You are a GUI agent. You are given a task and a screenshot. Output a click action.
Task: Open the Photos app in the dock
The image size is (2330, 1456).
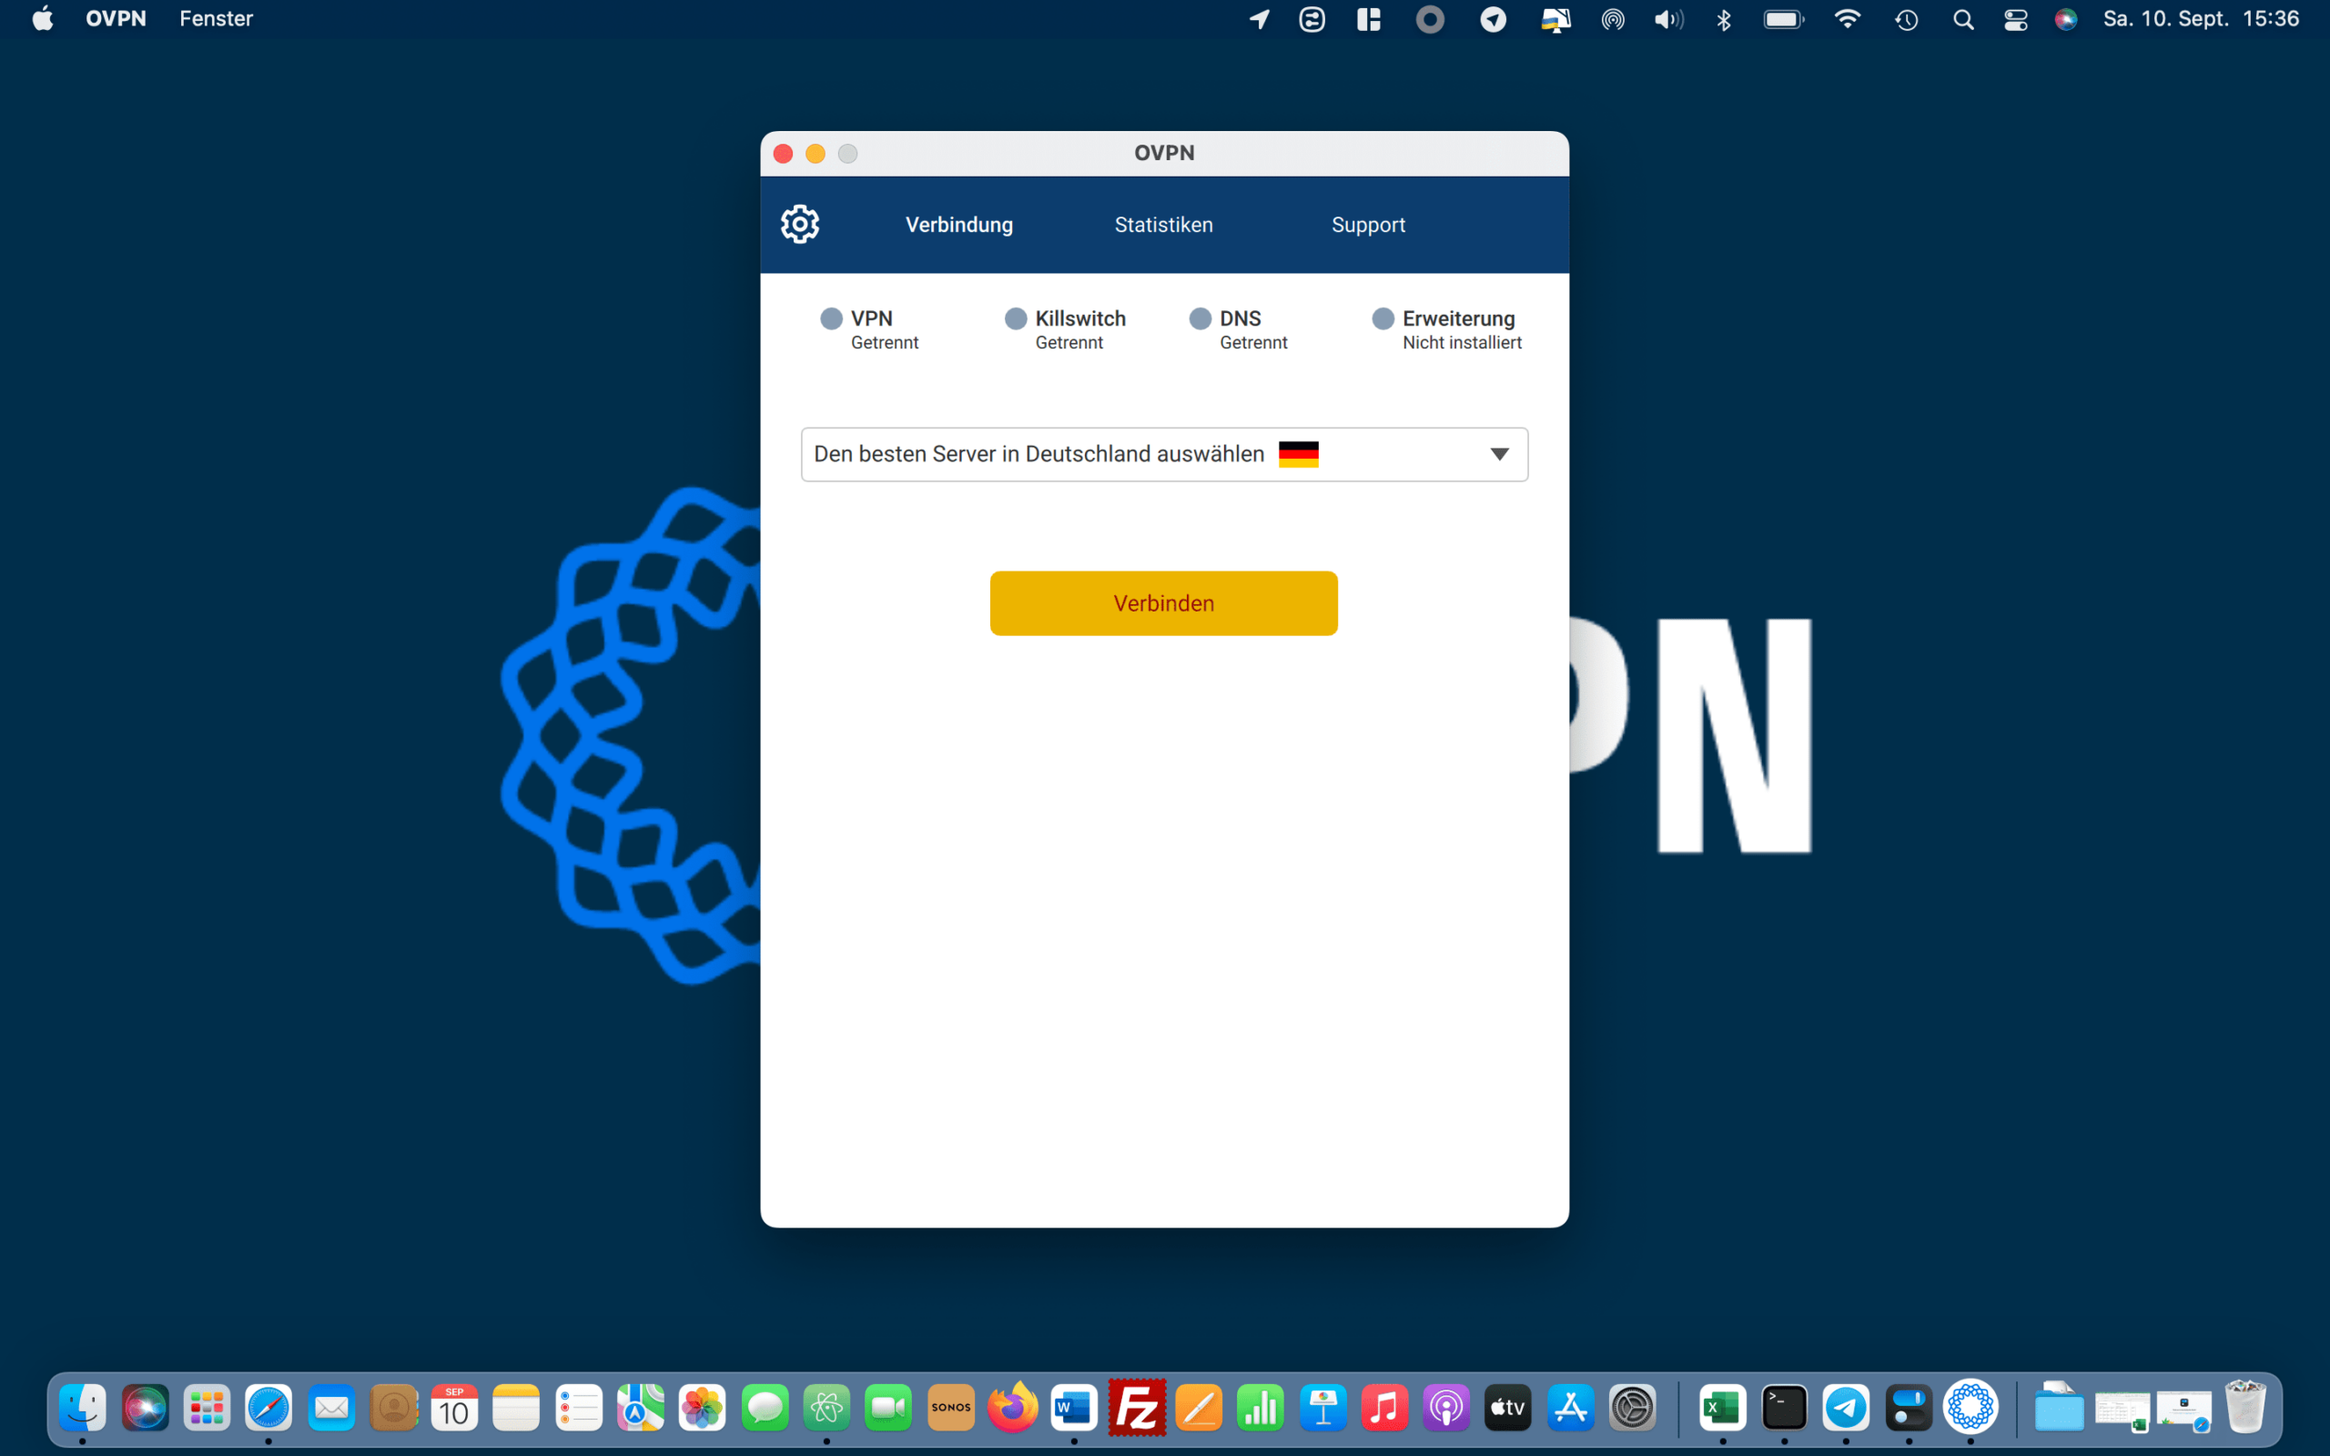(702, 1408)
